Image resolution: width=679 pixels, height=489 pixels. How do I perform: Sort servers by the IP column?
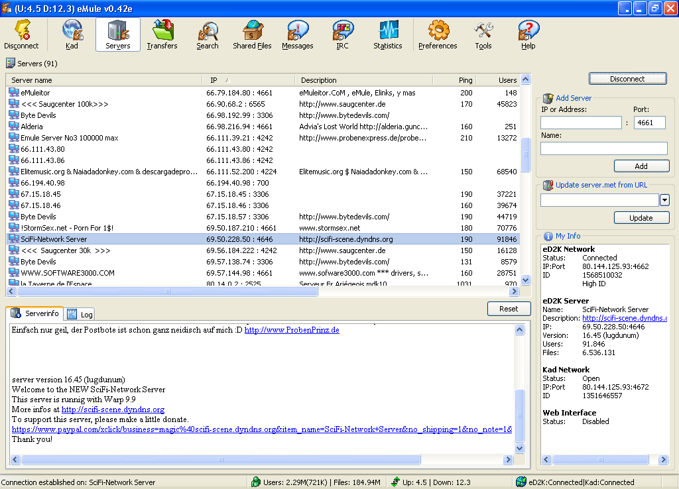249,80
